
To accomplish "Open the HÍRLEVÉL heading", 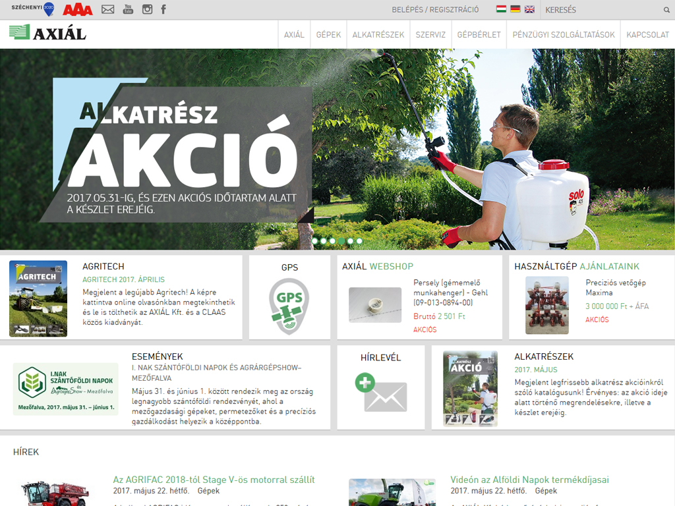I will 380,358.
